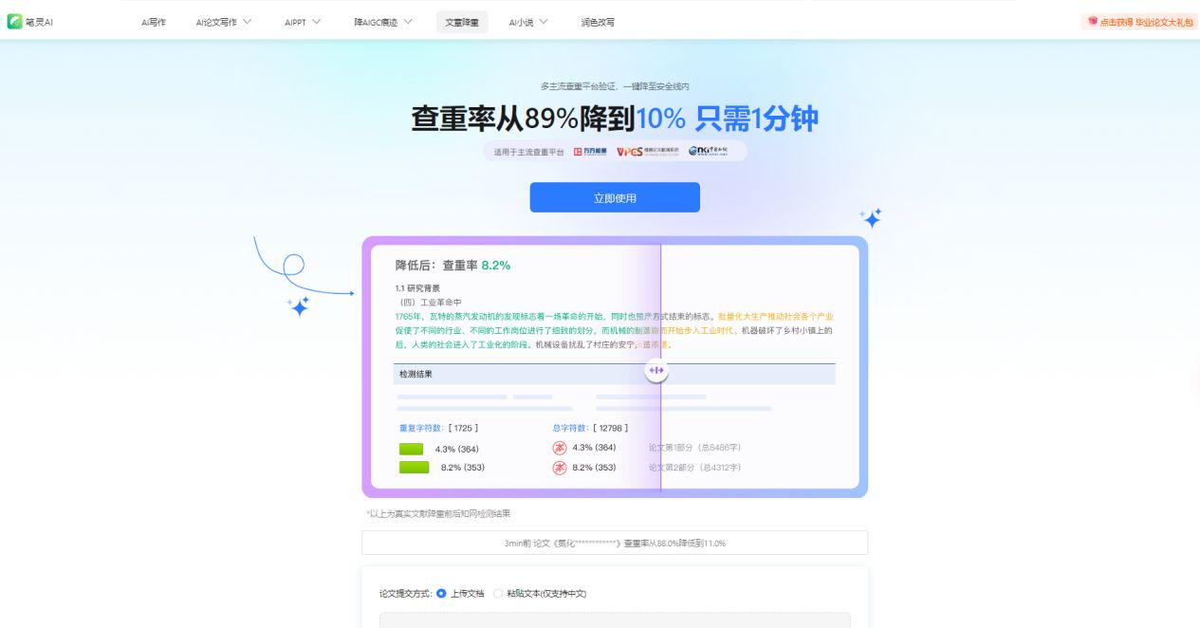The image size is (1200, 628).
Task: Open the AI写作 menu item
Action: click(x=154, y=22)
